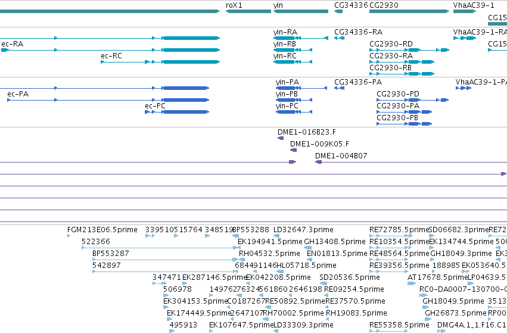Click yin-PC protein label
This screenshot has width=507, height=334.
click(287, 106)
